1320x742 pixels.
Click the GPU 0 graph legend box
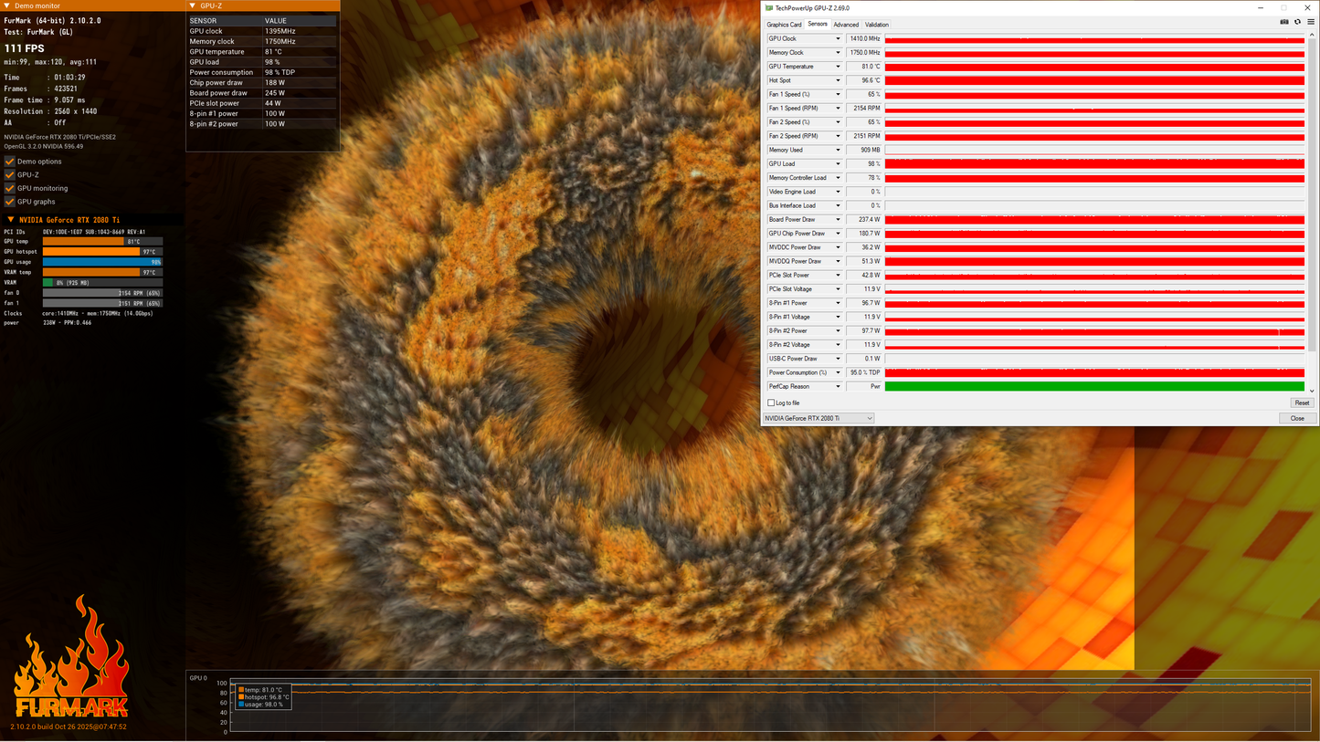click(262, 697)
